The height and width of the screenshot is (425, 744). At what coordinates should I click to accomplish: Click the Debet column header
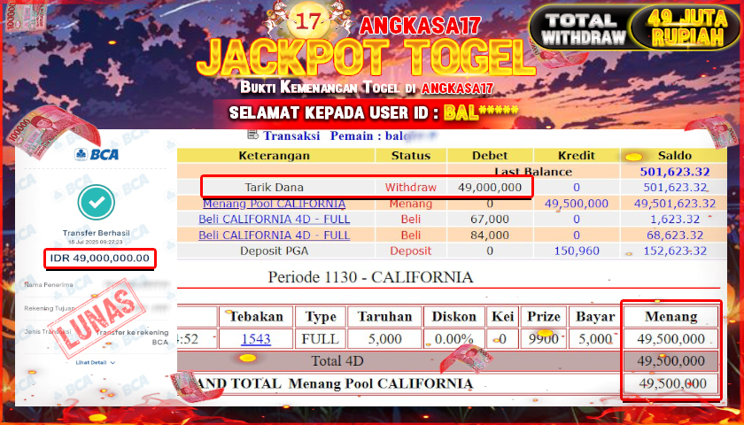[490, 156]
